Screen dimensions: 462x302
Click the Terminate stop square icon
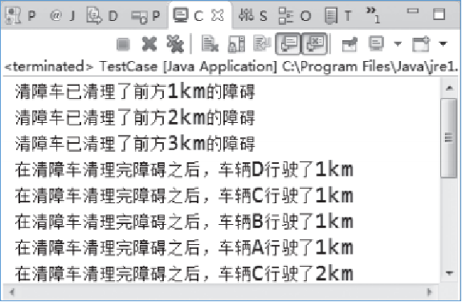pyautogui.click(x=123, y=44)
